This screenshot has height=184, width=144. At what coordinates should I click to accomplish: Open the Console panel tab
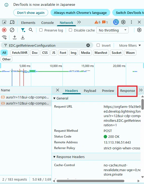(47, 23)
